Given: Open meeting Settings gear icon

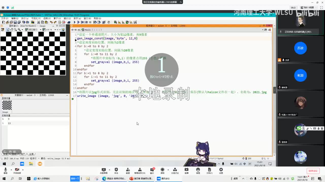Looking at the screenshot, I should coord(221,171).
